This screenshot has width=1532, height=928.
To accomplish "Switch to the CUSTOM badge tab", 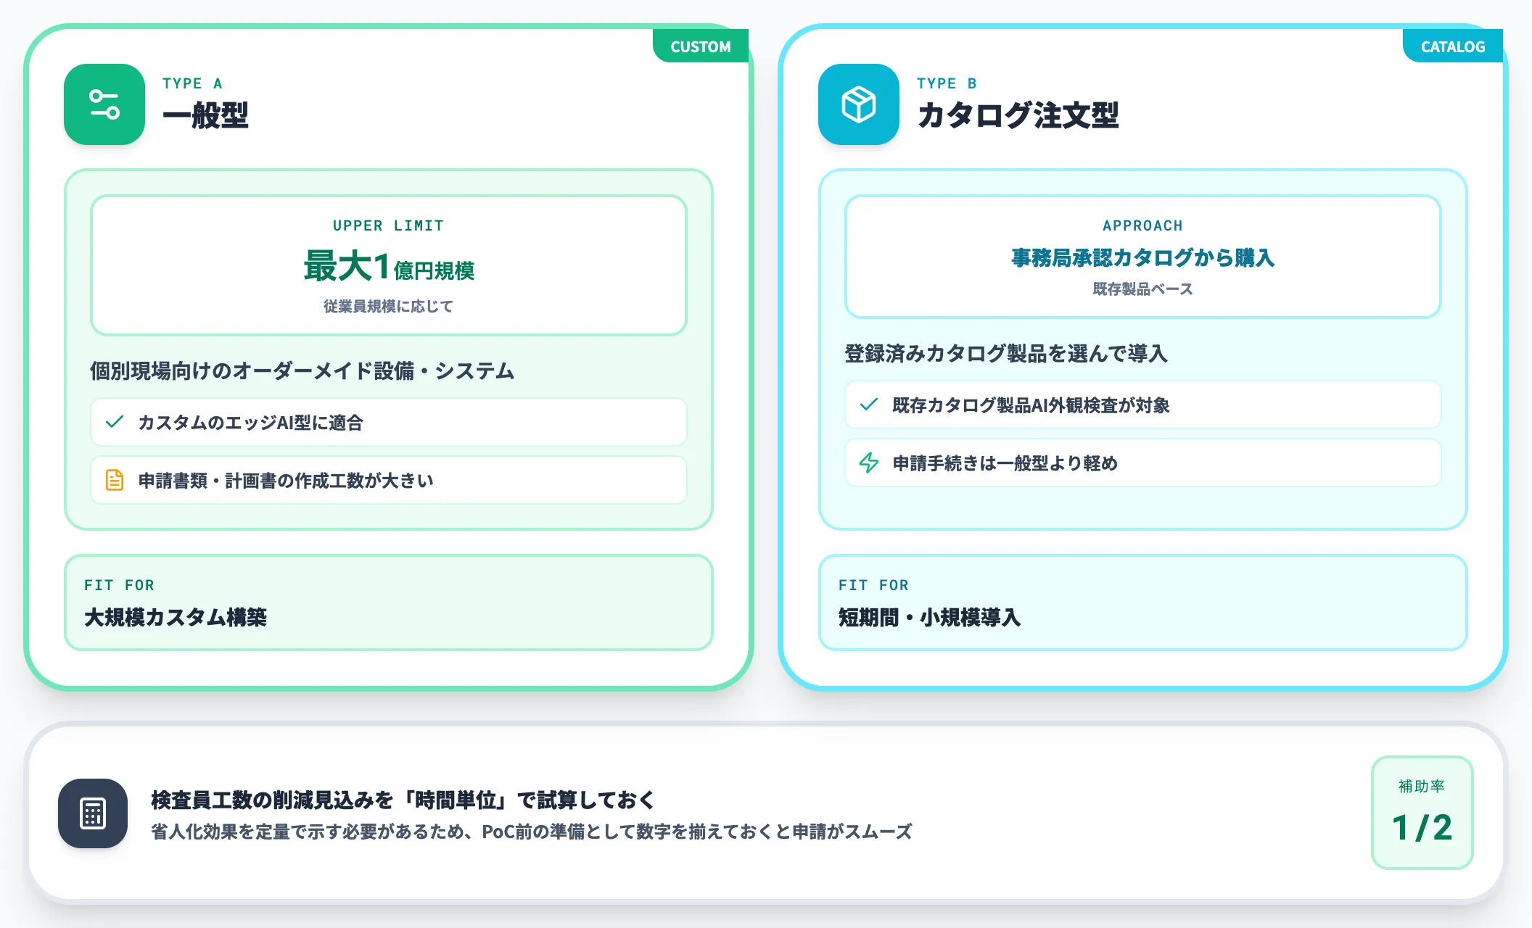I will 700,46.
